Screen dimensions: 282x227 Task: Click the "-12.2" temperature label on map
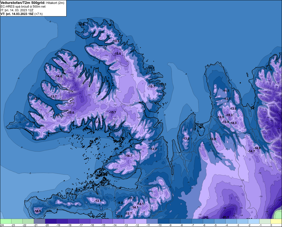coord(153,149)
